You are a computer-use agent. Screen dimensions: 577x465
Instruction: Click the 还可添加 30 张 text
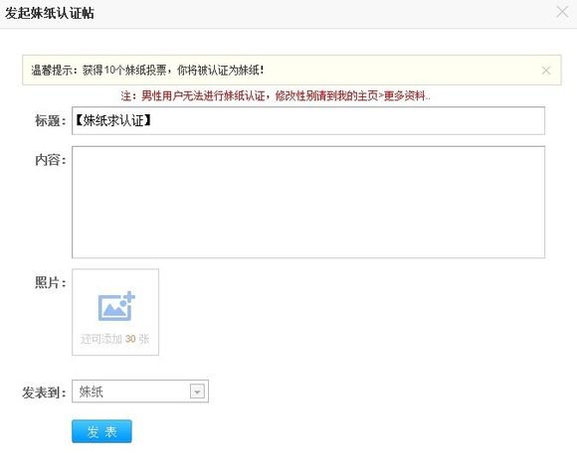[115, 339]
